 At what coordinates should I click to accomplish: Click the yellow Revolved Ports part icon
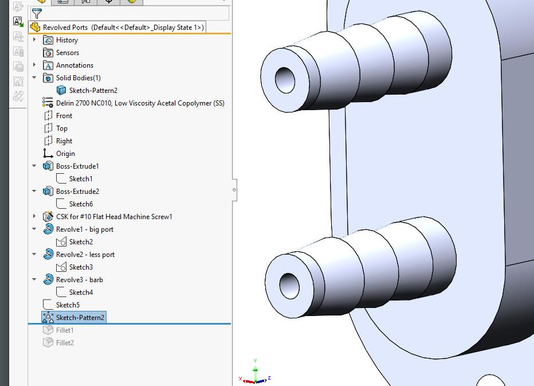[34, 27]
